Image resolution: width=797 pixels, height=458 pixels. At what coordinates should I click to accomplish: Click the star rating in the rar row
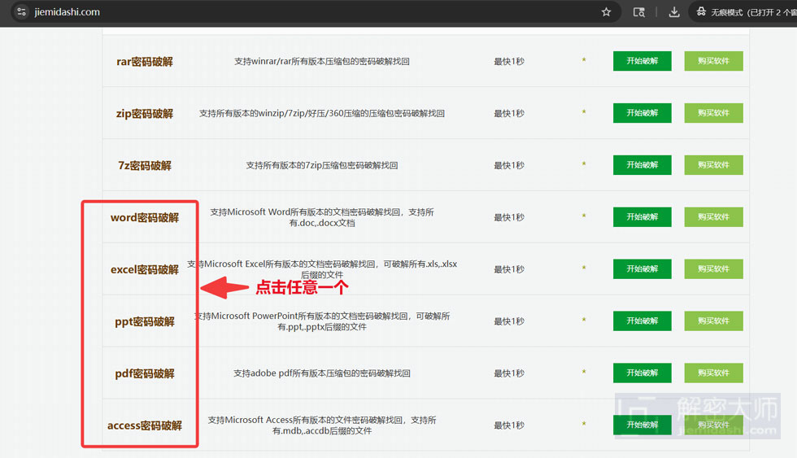pos(584,60)
